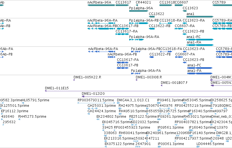Click transcript CG13622-RB

(x=152, y=29)
